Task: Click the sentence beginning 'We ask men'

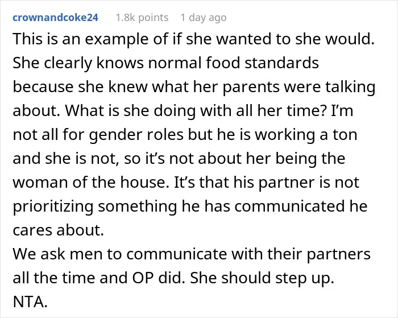Action: (x=192, y=254)
